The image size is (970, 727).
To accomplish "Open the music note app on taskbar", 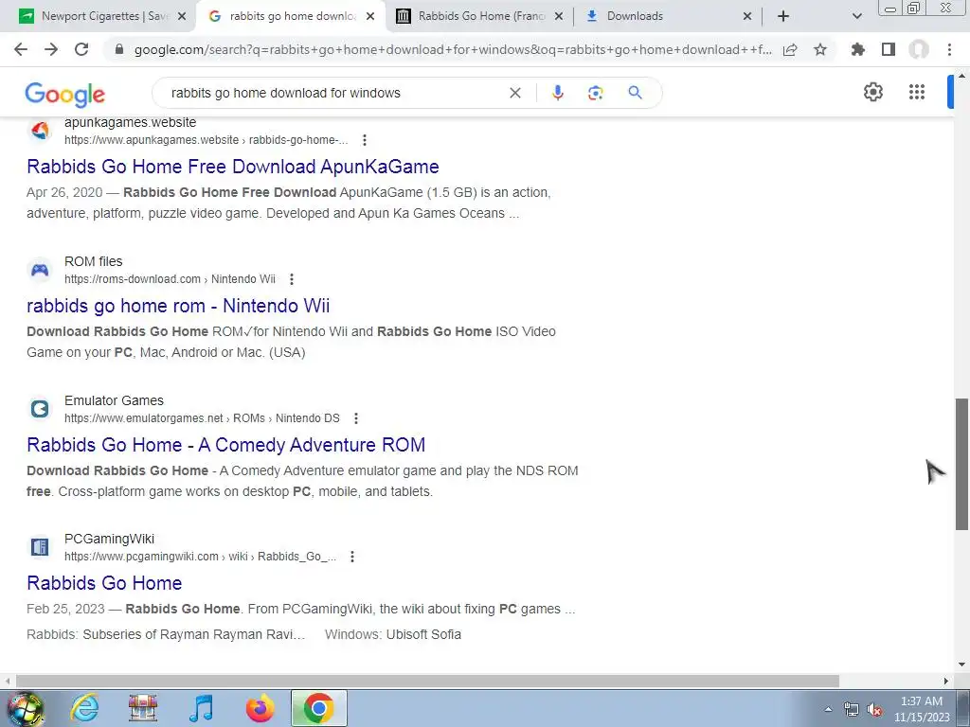I will click(x=201, y=708).
